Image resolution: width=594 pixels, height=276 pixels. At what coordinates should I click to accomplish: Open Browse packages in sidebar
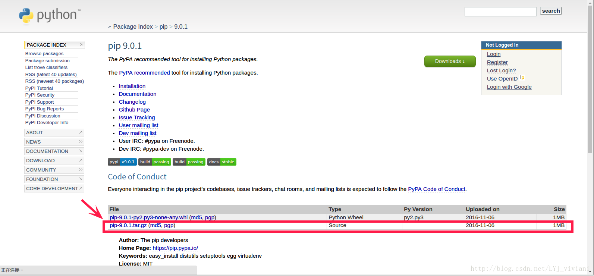point(44,54)
